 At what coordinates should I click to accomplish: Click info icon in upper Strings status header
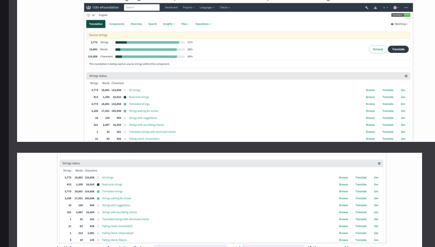(x=406, y=76)
